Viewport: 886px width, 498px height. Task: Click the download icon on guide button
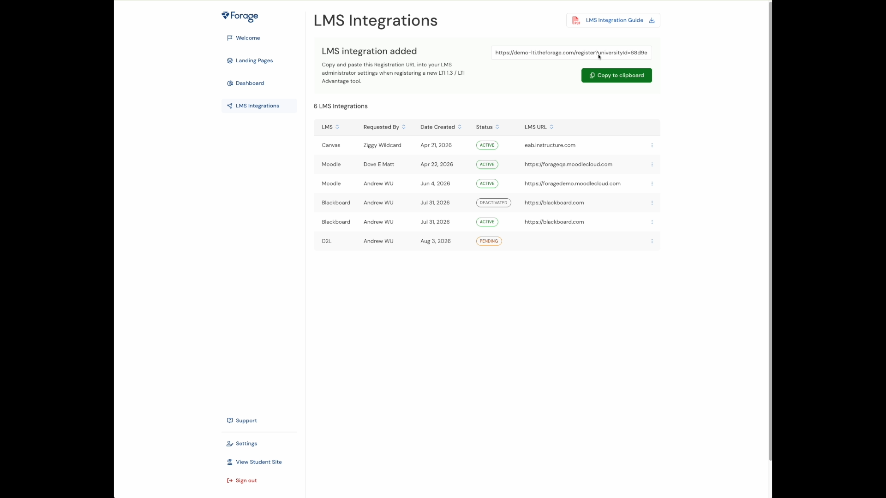pos(652,20)
